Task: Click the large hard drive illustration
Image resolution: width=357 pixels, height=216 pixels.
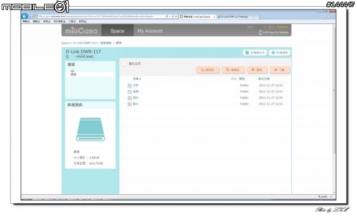Action: (x=90, y=130)
